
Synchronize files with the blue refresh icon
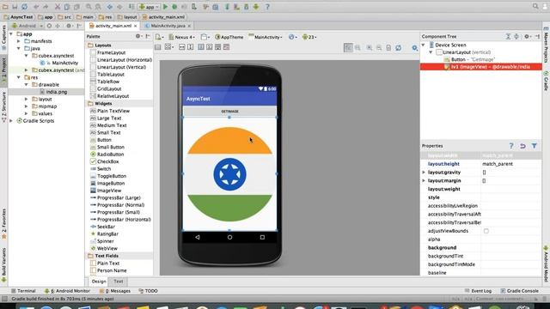25,7
